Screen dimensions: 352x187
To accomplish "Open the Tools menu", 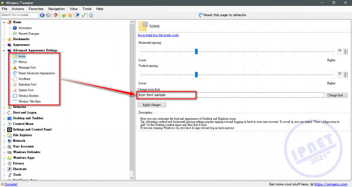I will point(87,9).
